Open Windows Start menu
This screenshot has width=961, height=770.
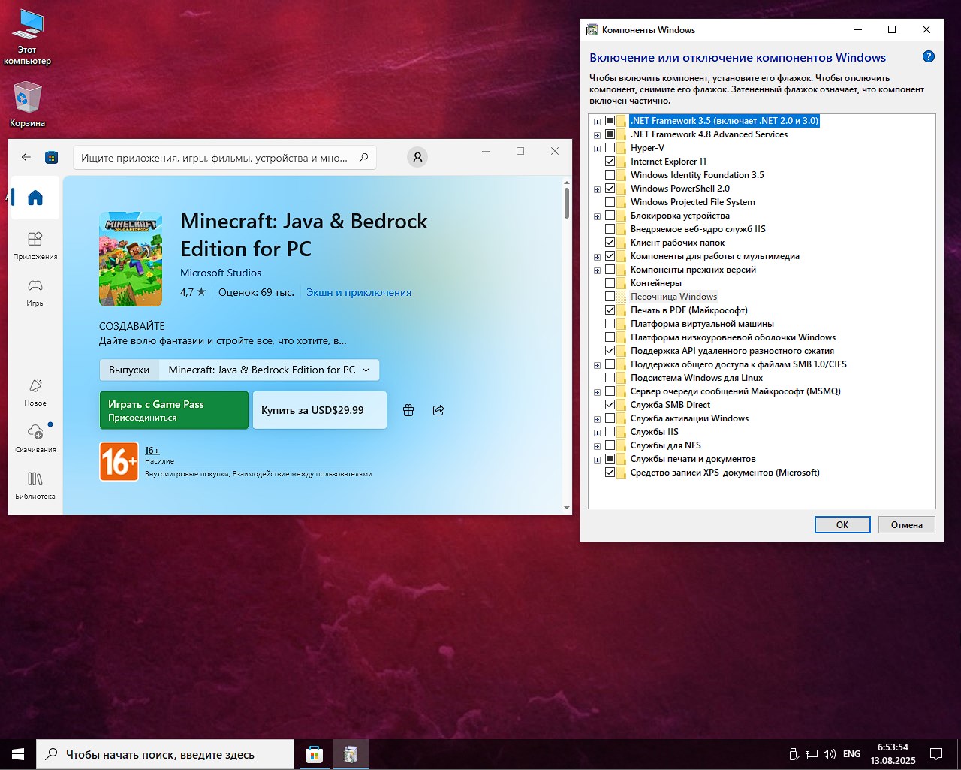(18, 754)
